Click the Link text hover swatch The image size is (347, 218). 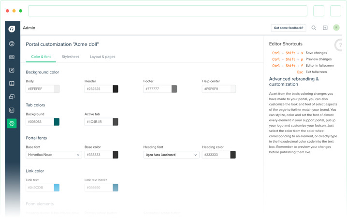[116, 188]
